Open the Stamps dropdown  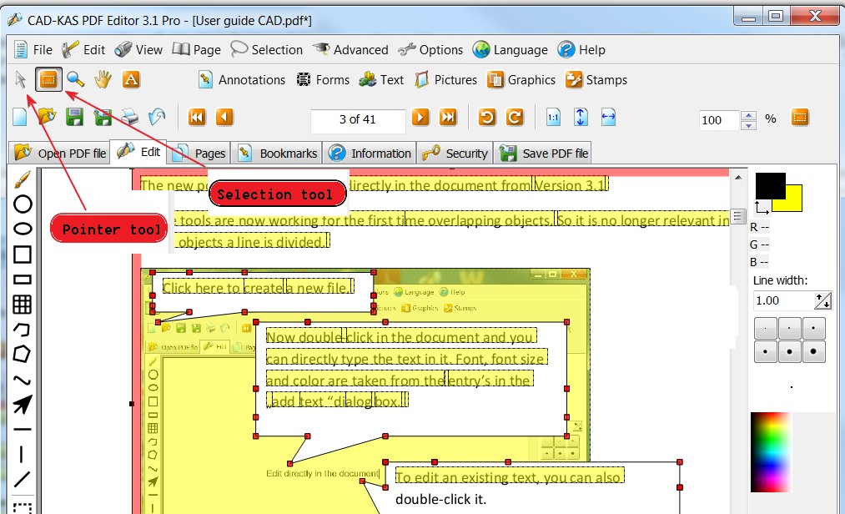pos(596,80)
